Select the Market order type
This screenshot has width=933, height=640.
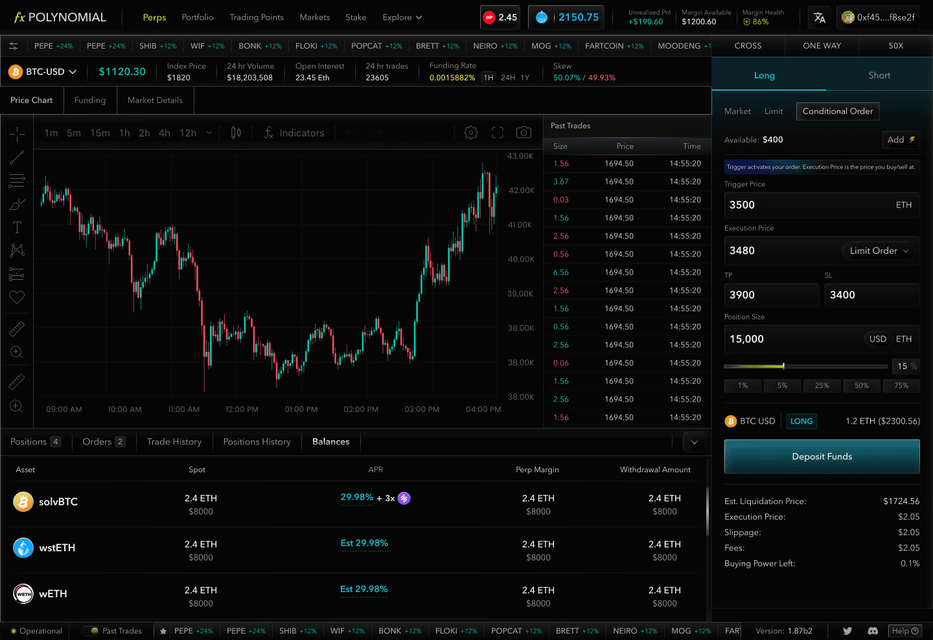(737, 111)
